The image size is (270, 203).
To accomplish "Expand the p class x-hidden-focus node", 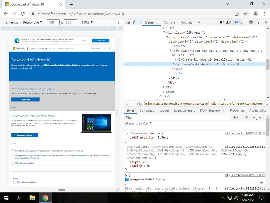I will click(x=173, y=64).
